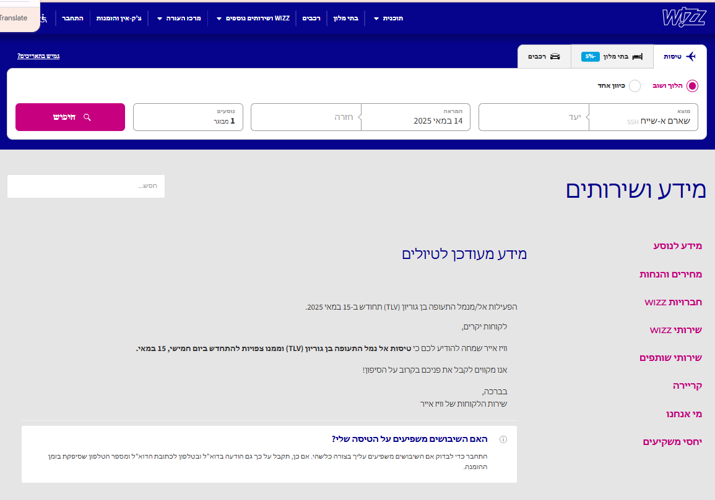Click התחבר login in top navigation

click(72, 18)
